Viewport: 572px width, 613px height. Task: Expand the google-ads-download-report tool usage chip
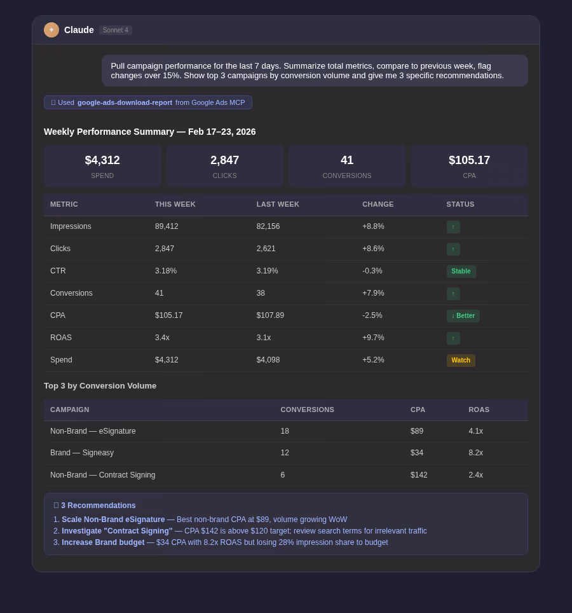pyautogui.click(x=148, y=102)
